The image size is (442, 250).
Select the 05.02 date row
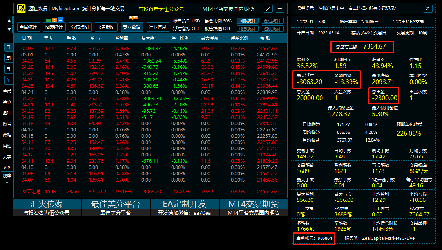click(150, 49)
